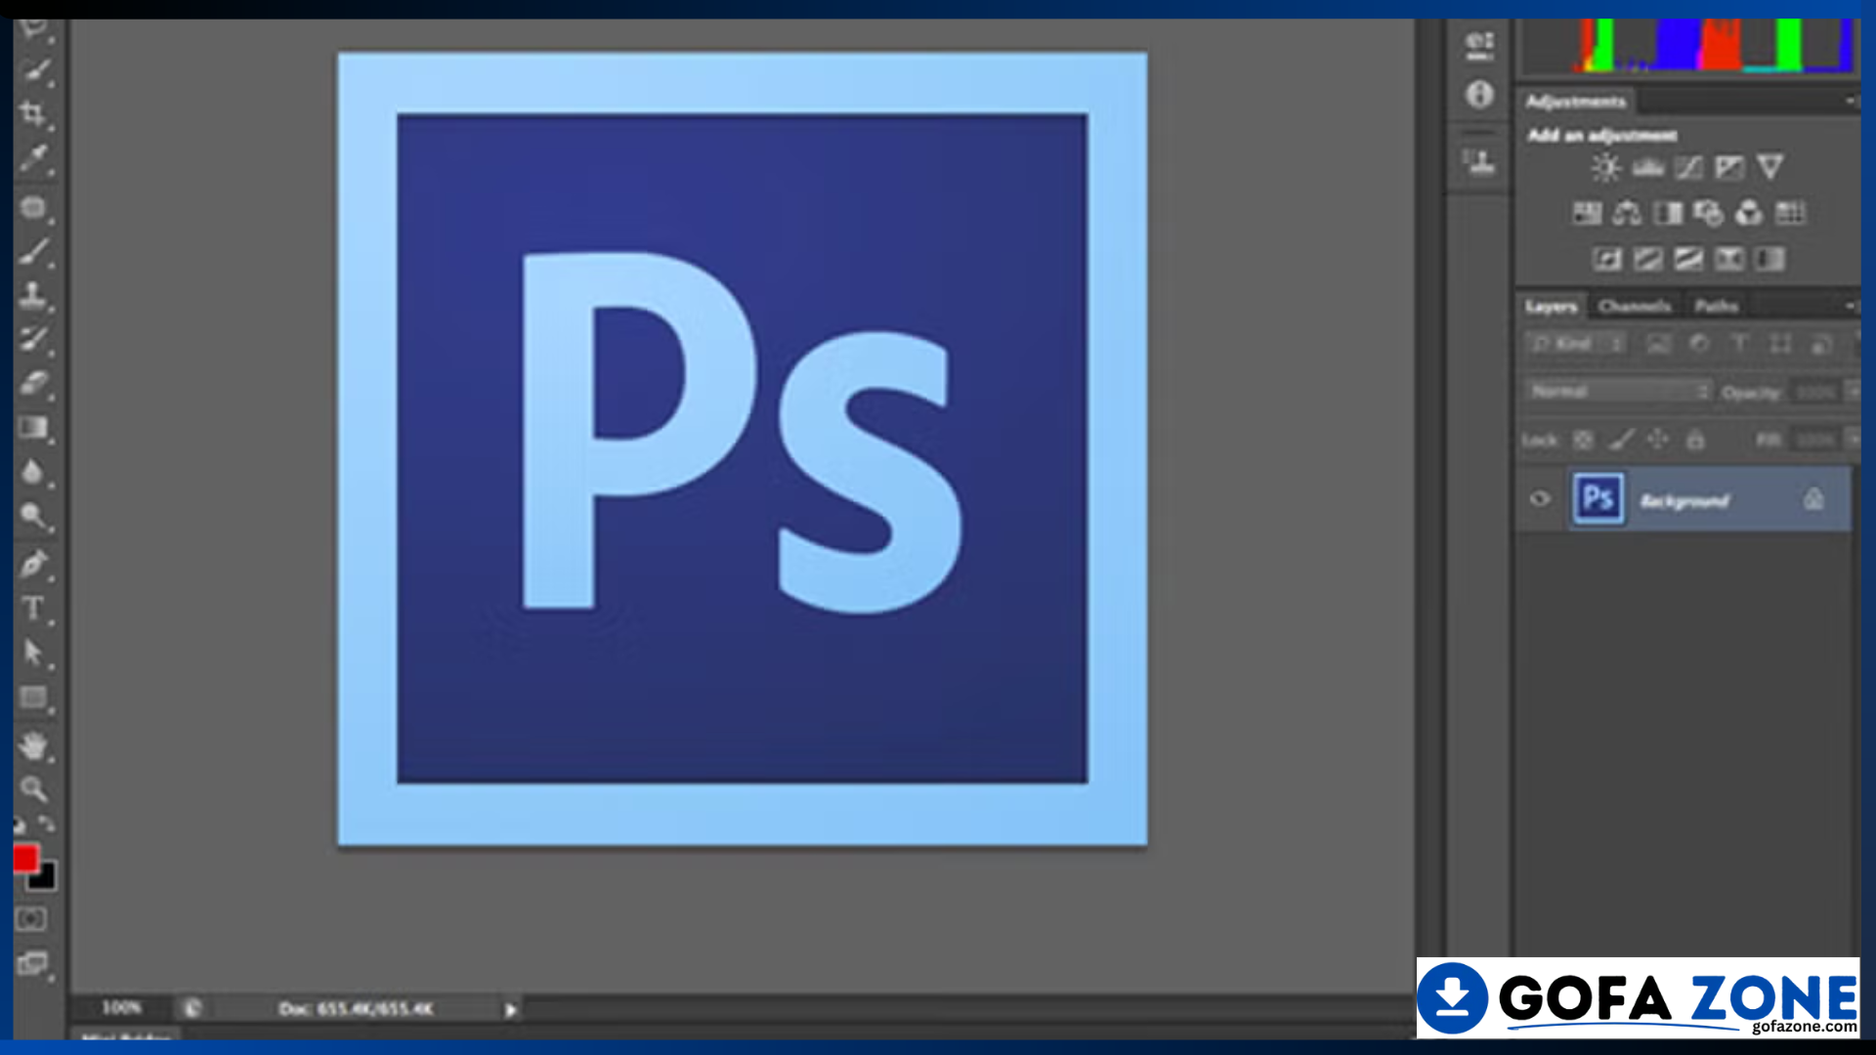Toggle lock position
The height and width of the screenshot is (1055, 1876).
[x=1658, y=439]
